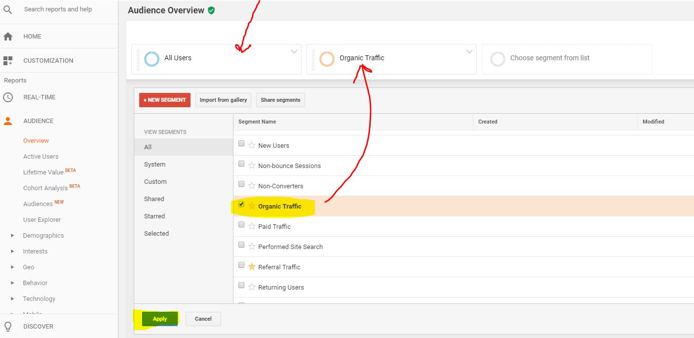
Task: Click the green checkmark next to Audience Overview
Action: (212, 10)
